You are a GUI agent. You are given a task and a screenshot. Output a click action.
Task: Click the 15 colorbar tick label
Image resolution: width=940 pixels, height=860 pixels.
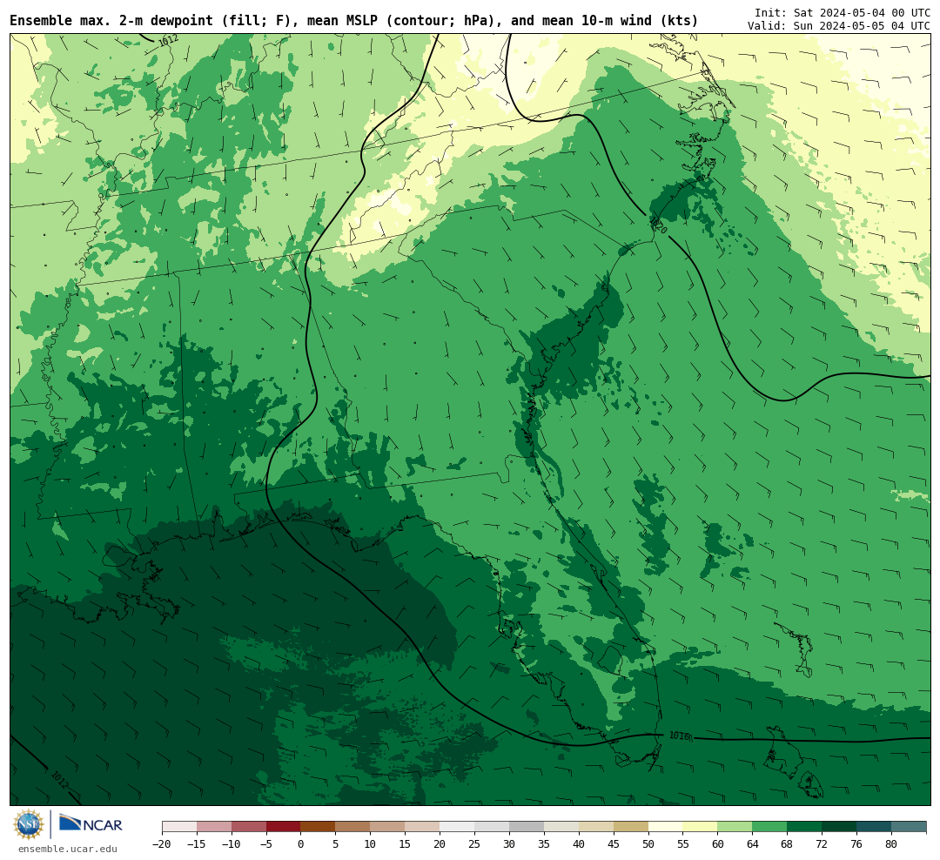coord(406,843)
